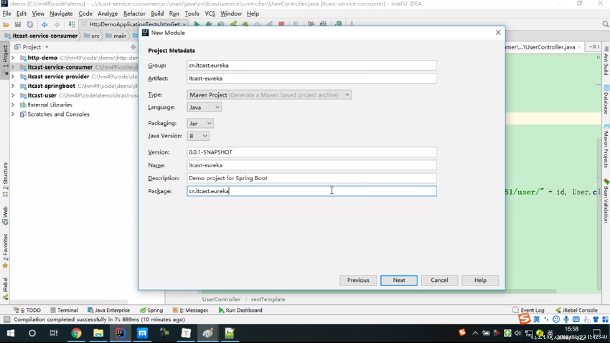Click the Name input field
The height and width of the screenshot is (343, 610).
coord(312,165)
